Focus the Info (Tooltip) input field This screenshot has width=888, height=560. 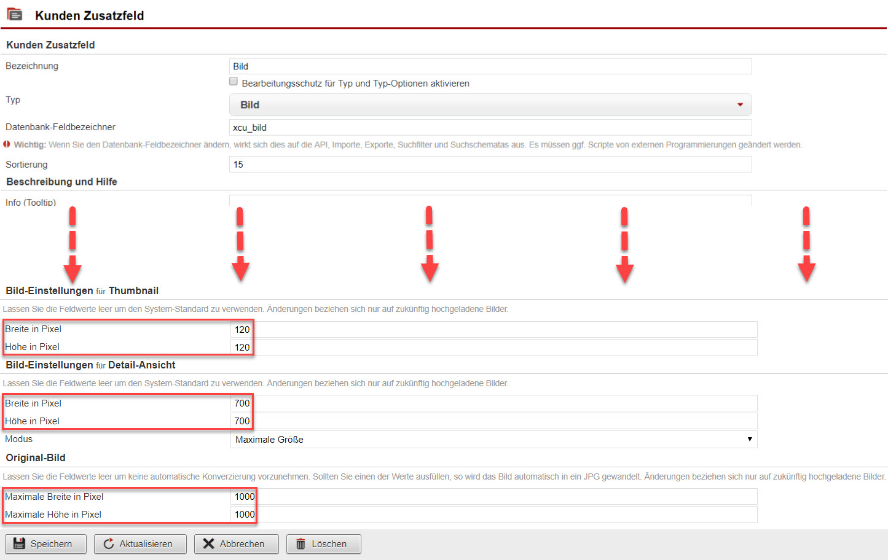pyautogui.click(x=490, y=201)
